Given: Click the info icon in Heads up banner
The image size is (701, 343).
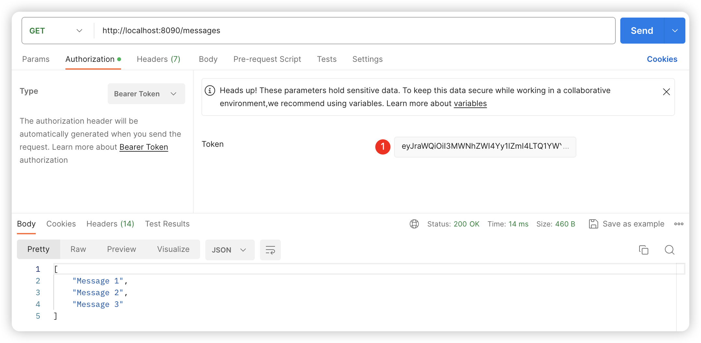Looking at the screenshot, I should point(210,90).
